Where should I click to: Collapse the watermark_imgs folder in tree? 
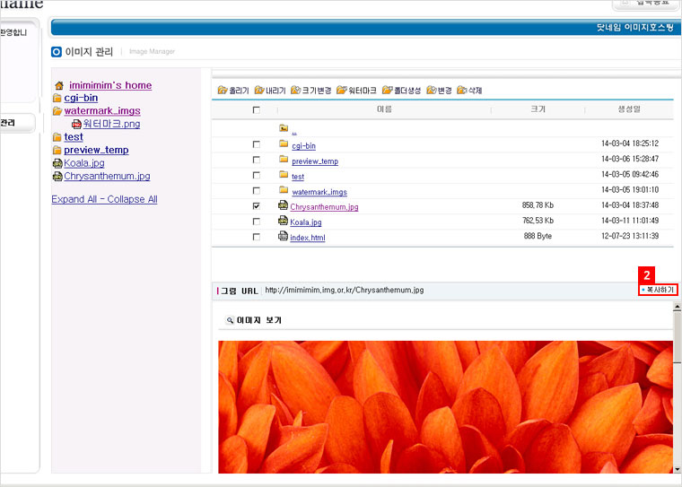(x=57, y=111)
